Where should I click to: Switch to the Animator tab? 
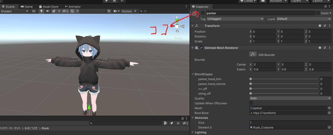click(x=73, y=6)
